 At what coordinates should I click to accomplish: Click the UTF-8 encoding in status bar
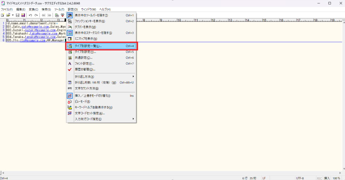tap(300, 178)
